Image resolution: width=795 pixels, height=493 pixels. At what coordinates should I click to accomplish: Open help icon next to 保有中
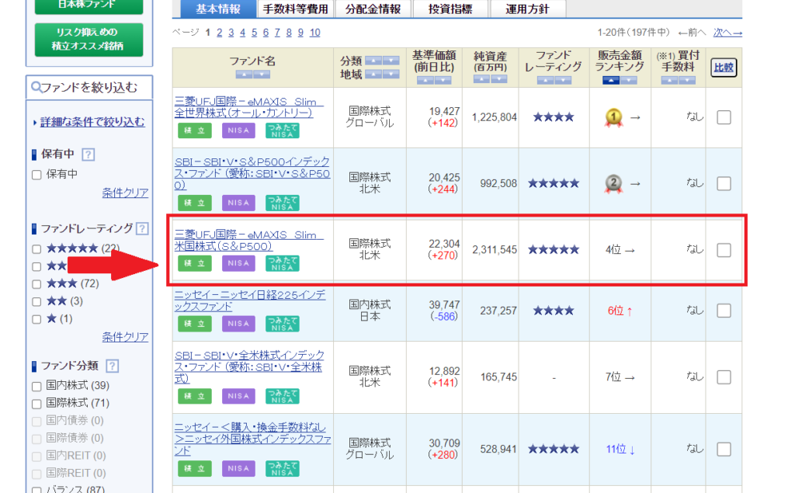click(89, 154)
